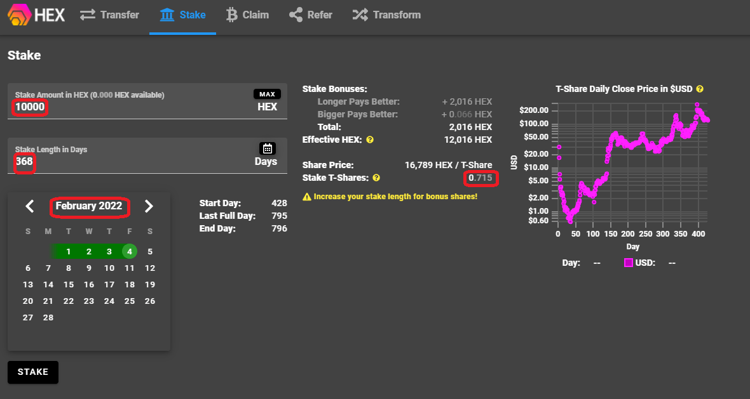Select February 24 in calendar
Viewport: 750px width, 399px height.
coord(109,301)
